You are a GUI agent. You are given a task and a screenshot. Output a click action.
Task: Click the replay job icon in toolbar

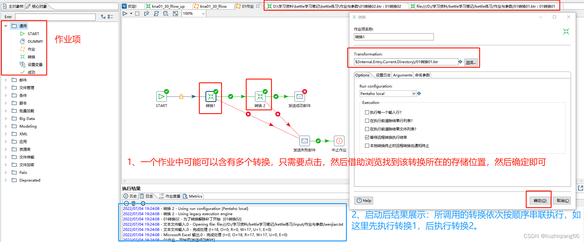point(146,14)
